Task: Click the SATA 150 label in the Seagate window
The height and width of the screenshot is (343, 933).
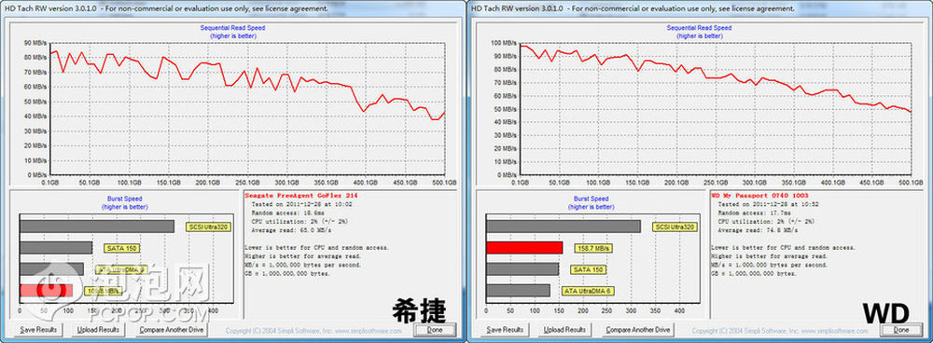Action: (122, 248)
